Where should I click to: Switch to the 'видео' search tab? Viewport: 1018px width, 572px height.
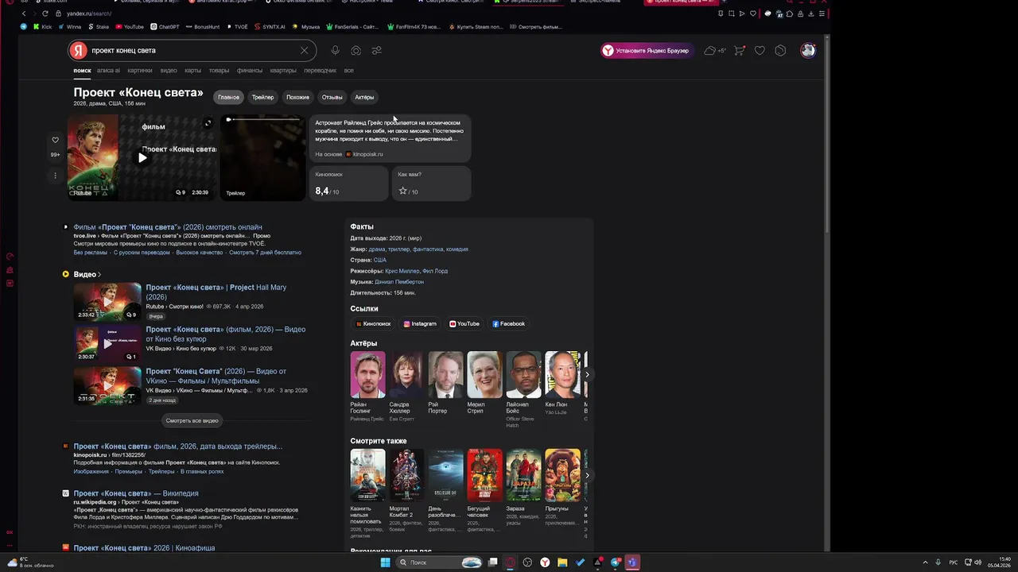tap(169, 71)
